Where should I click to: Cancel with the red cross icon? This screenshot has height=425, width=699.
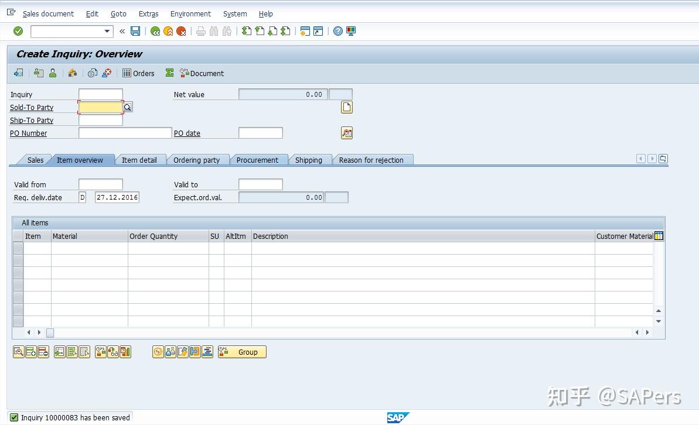pos(181,31)
